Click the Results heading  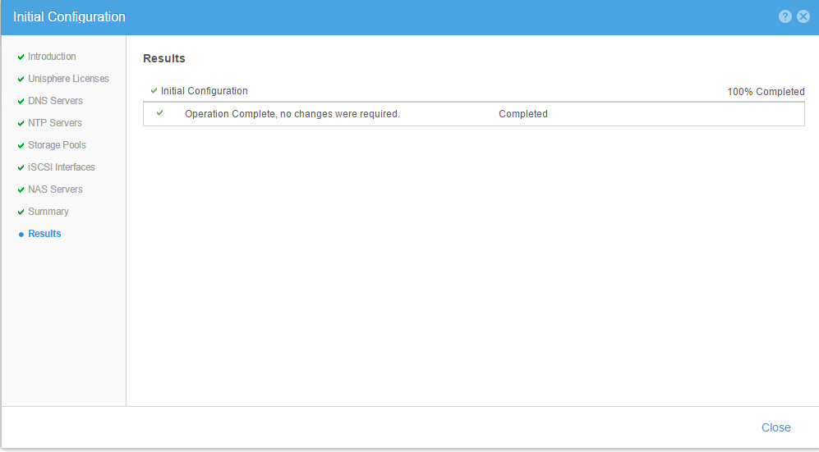click(164, 58)
